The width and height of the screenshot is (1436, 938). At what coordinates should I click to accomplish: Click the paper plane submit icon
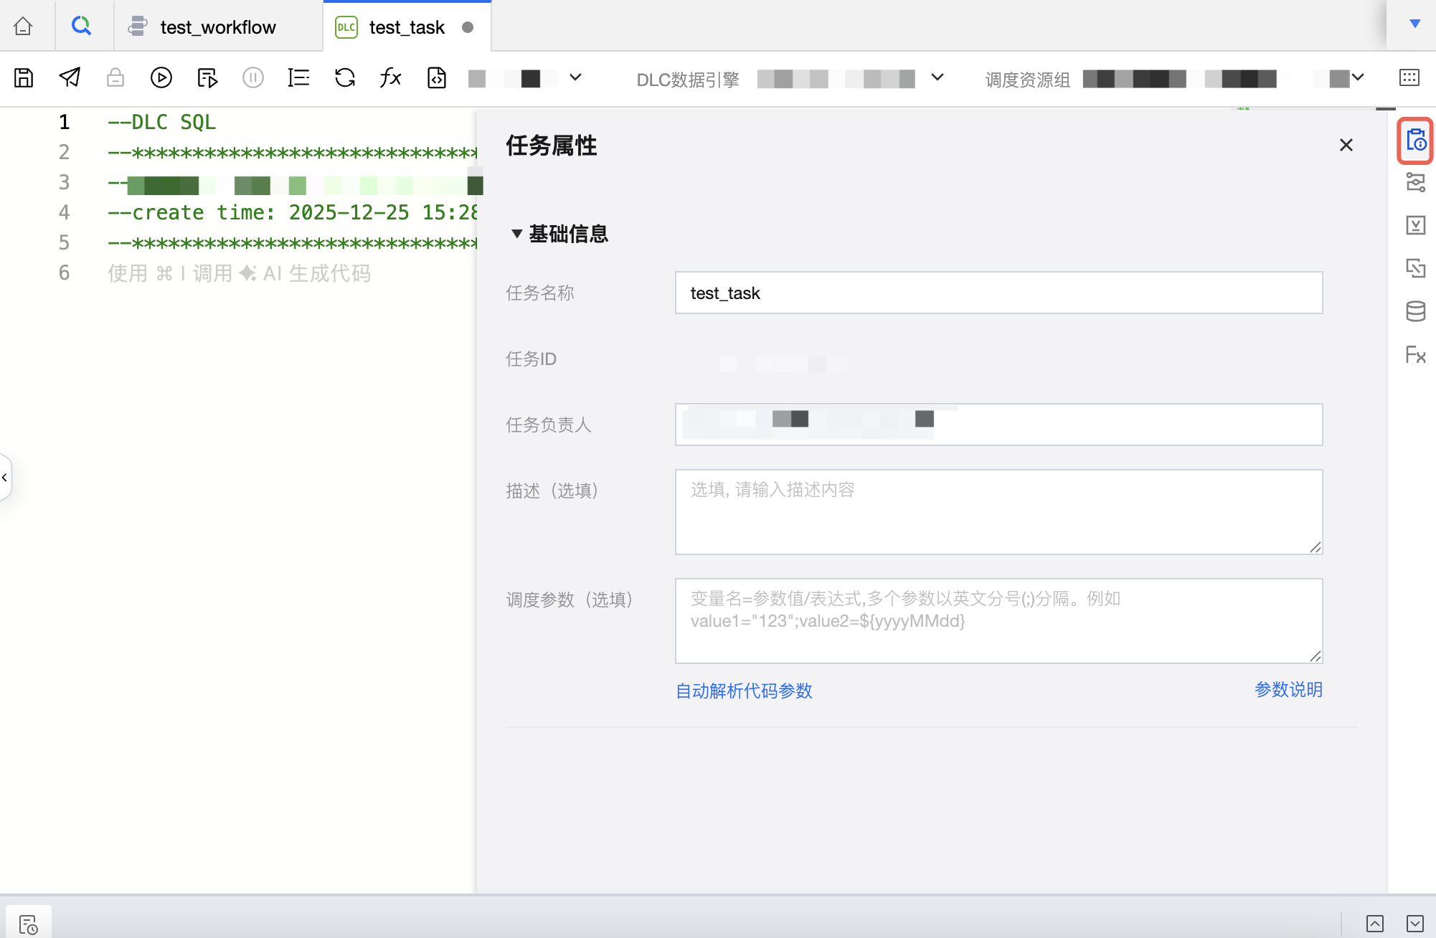click(70, 77)
